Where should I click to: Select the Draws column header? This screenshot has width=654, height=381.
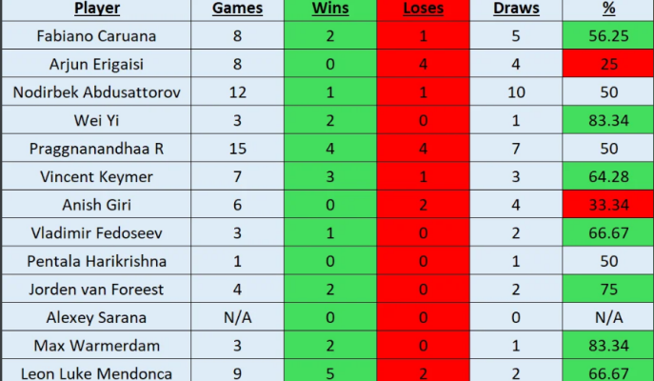pyautogui.click(x=516, y=10)
